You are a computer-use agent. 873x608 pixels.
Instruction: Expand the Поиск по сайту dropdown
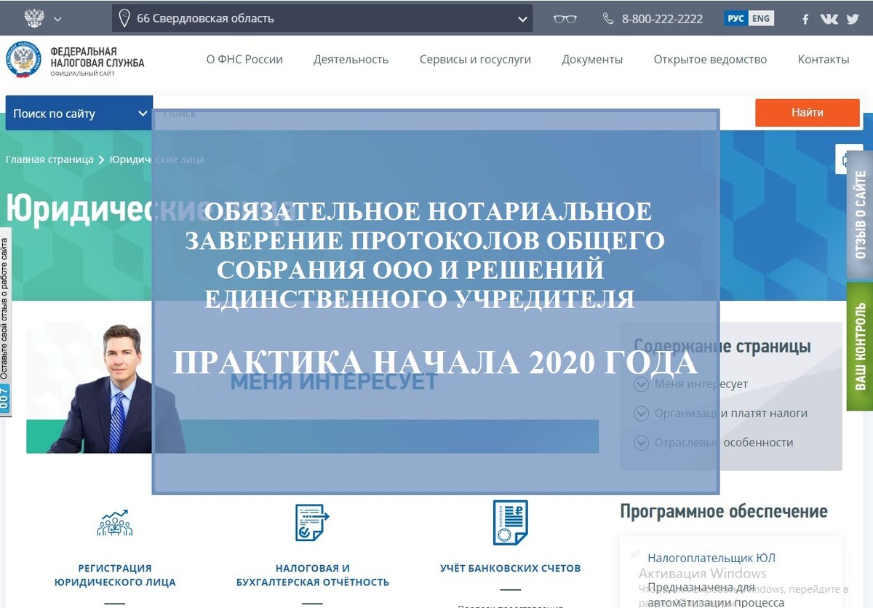(x=79, y=113)
